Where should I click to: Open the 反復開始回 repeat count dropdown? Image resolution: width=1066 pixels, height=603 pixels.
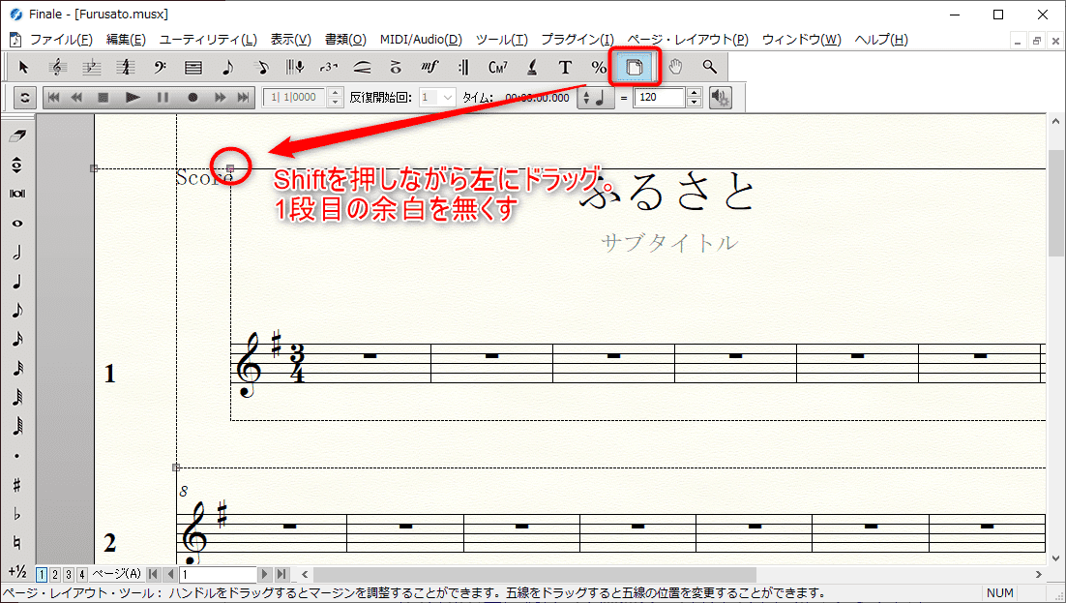pos(447,97)
